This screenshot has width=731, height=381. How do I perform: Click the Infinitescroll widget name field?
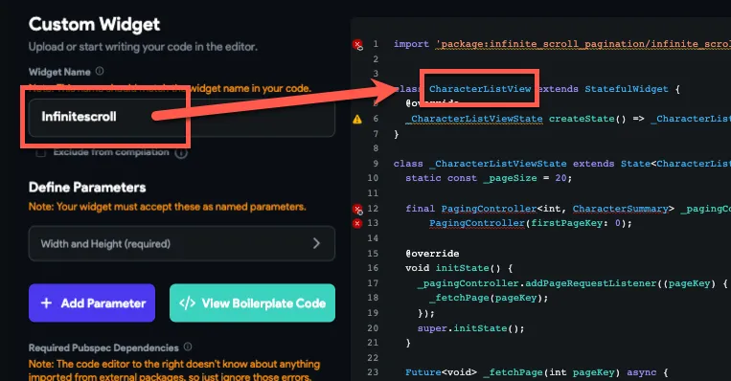click(x=181, y=117)
